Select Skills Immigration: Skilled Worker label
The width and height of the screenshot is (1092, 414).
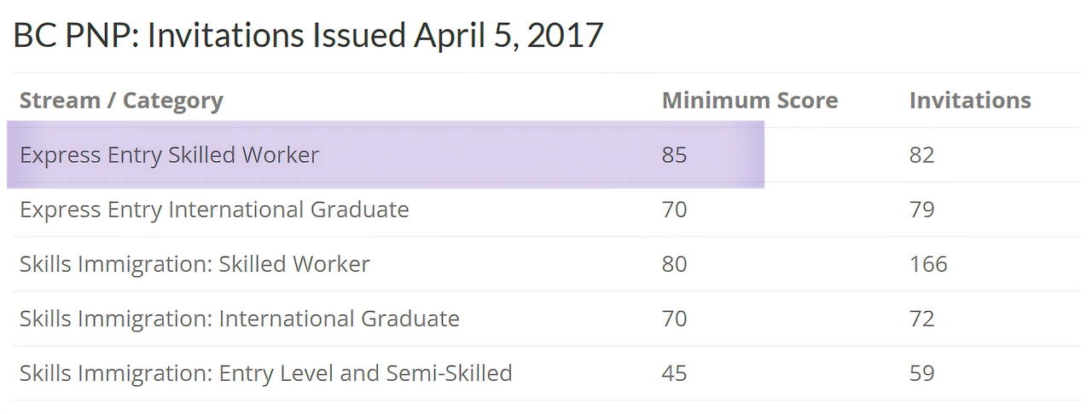point(195,264)
